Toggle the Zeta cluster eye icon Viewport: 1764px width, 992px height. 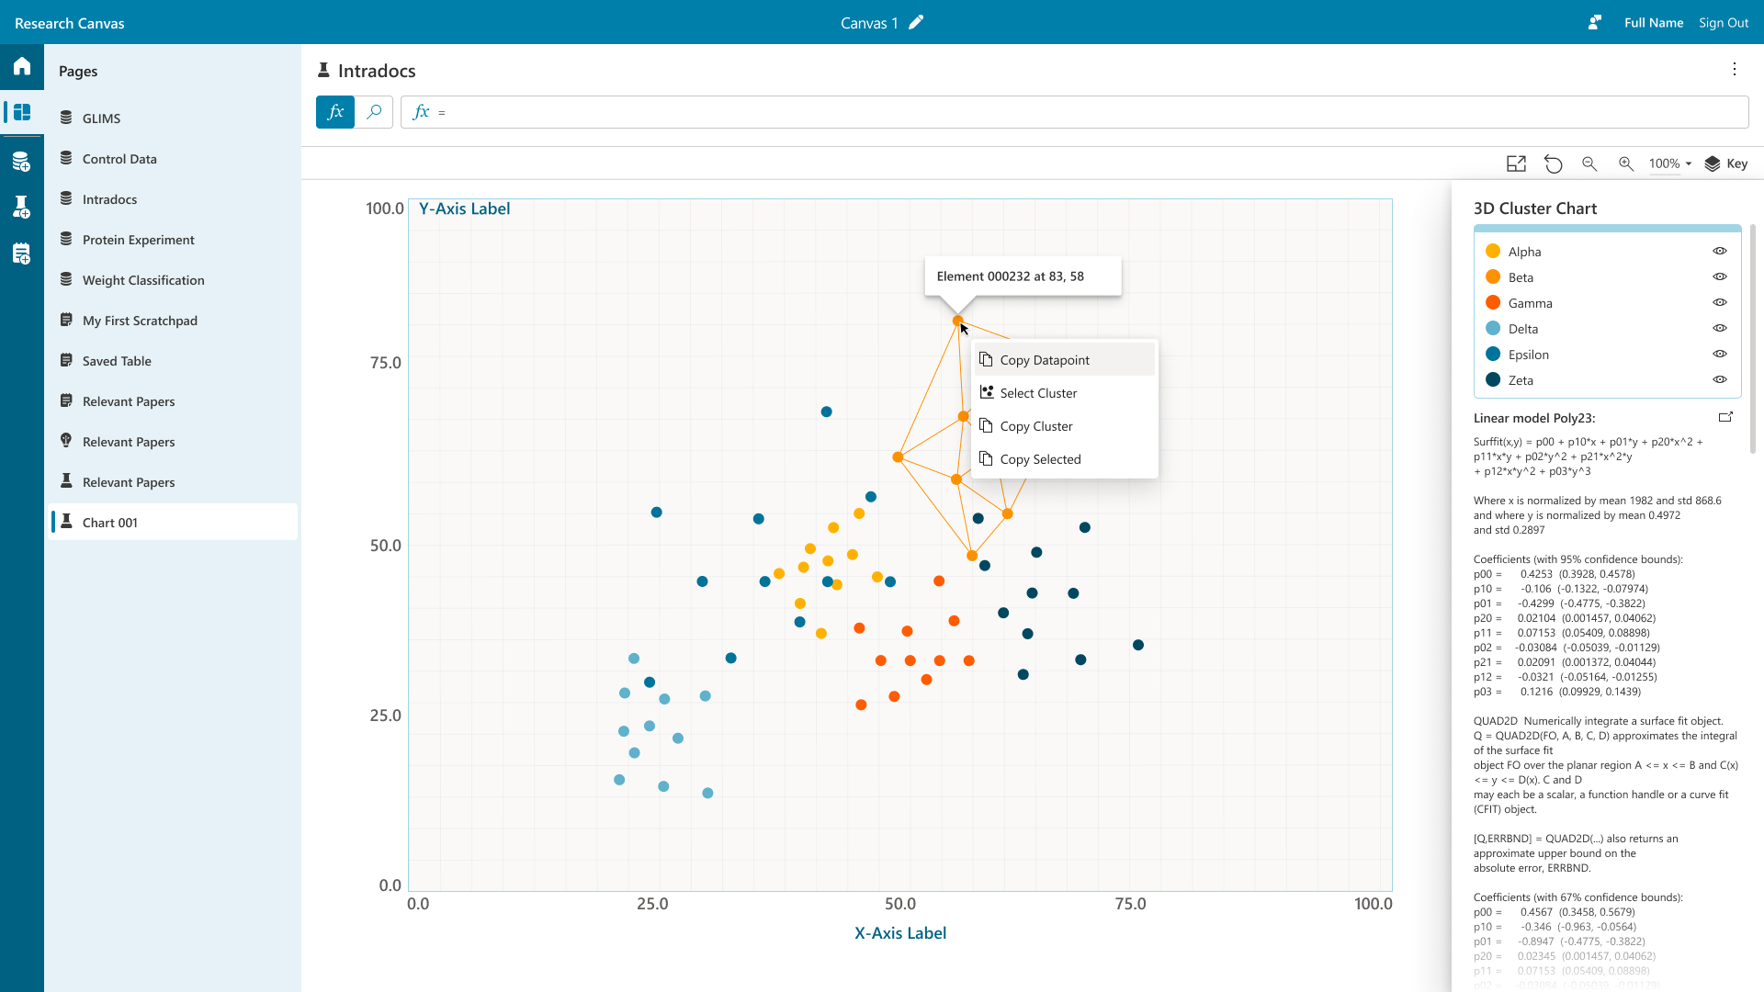click(x=1720, y=379)
